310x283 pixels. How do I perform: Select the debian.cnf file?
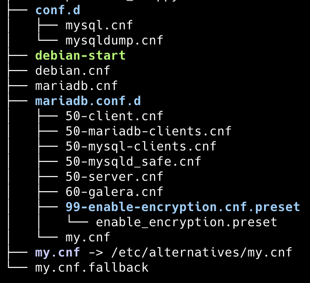click(x=73, y=71)
